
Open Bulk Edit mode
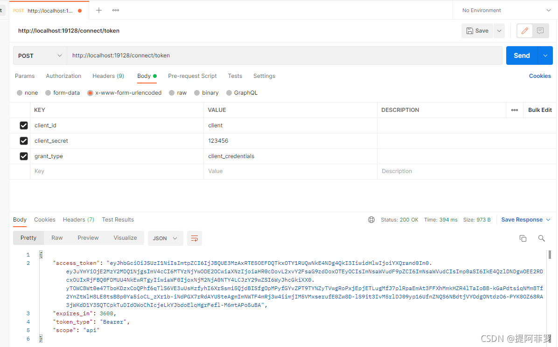[539, 110]
